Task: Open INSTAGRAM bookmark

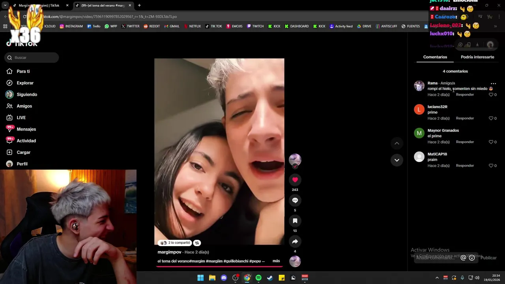Action: (71, 26)
